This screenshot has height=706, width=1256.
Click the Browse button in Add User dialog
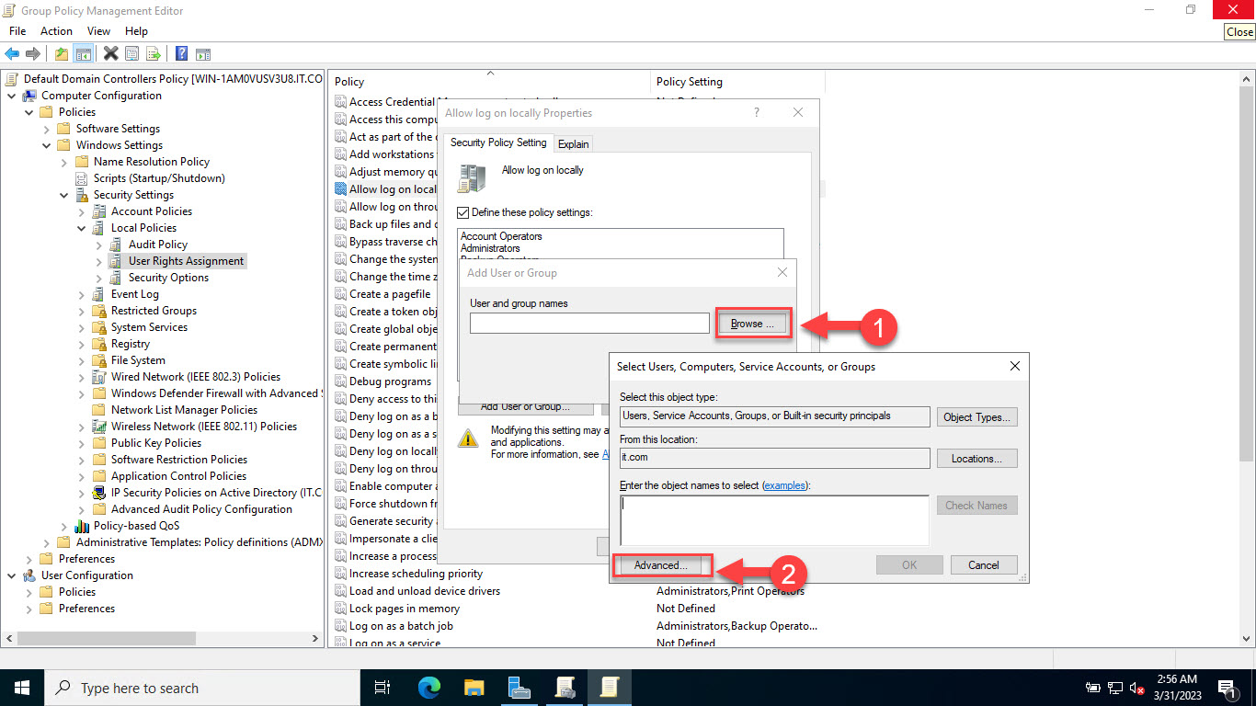pyautogui.click(x=751, y=323)
